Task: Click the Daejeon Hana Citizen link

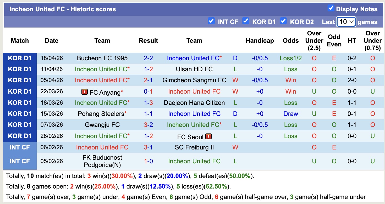Action: click(194, 103)
